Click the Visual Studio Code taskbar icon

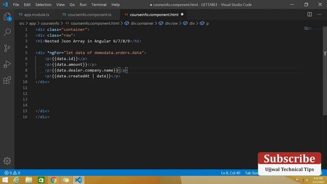(78, 180)
